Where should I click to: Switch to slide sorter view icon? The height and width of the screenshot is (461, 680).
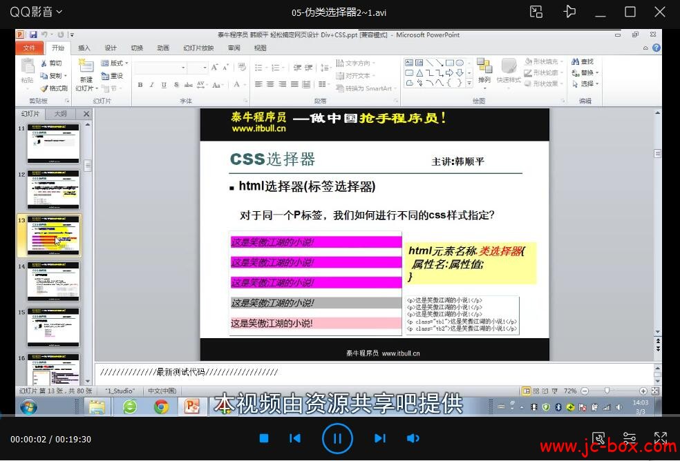[x=536, y=391]
